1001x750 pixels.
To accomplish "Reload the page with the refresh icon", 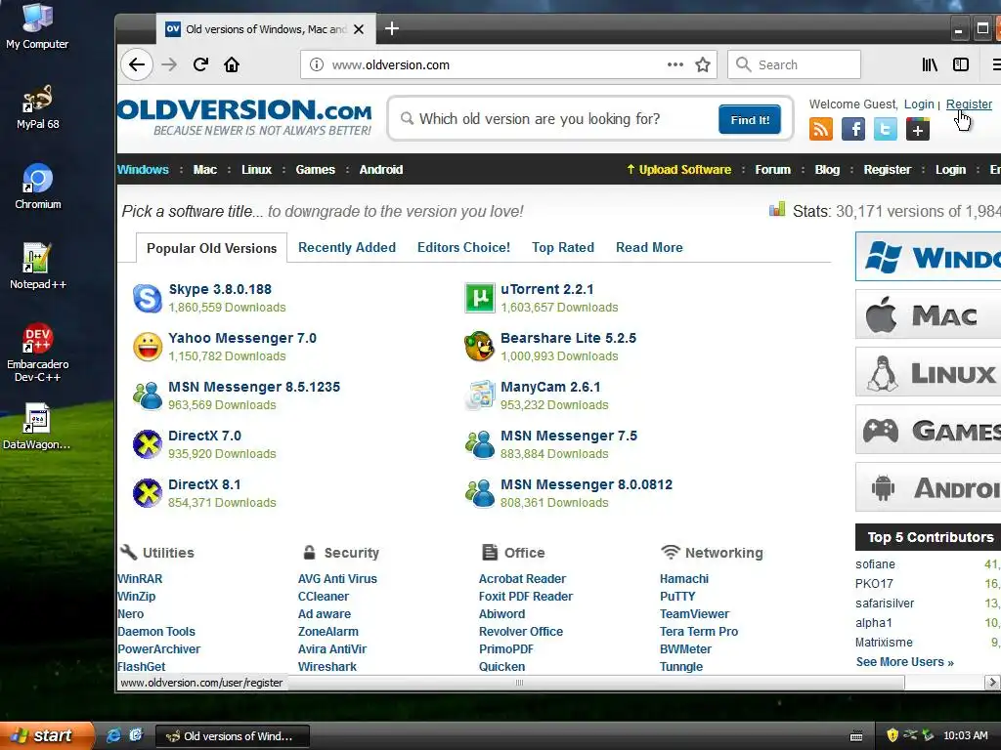I will (200, 64).
